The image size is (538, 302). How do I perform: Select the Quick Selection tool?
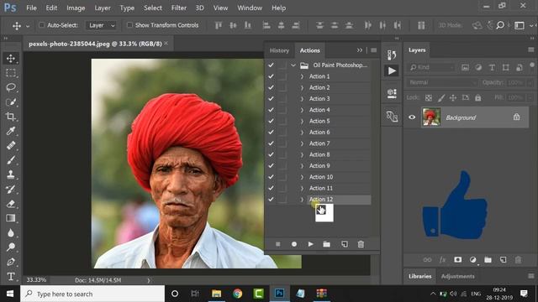pos(11,102)
